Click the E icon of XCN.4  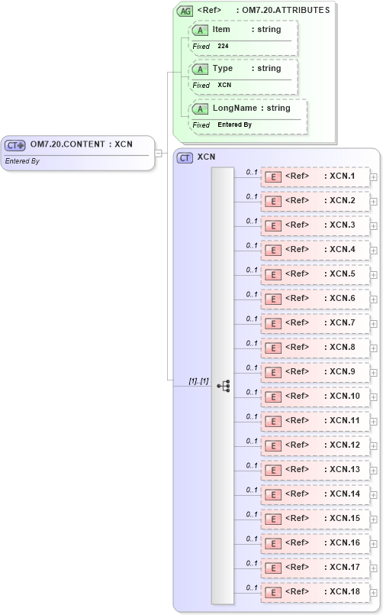(x=273, y=251)
